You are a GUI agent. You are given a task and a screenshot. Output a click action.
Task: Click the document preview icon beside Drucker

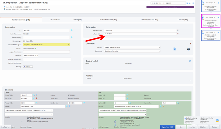(175, 49)
